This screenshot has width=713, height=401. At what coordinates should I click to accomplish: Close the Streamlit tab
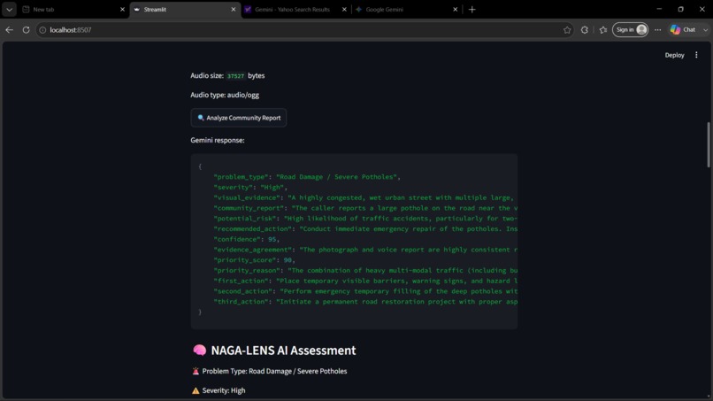point(234,9)
